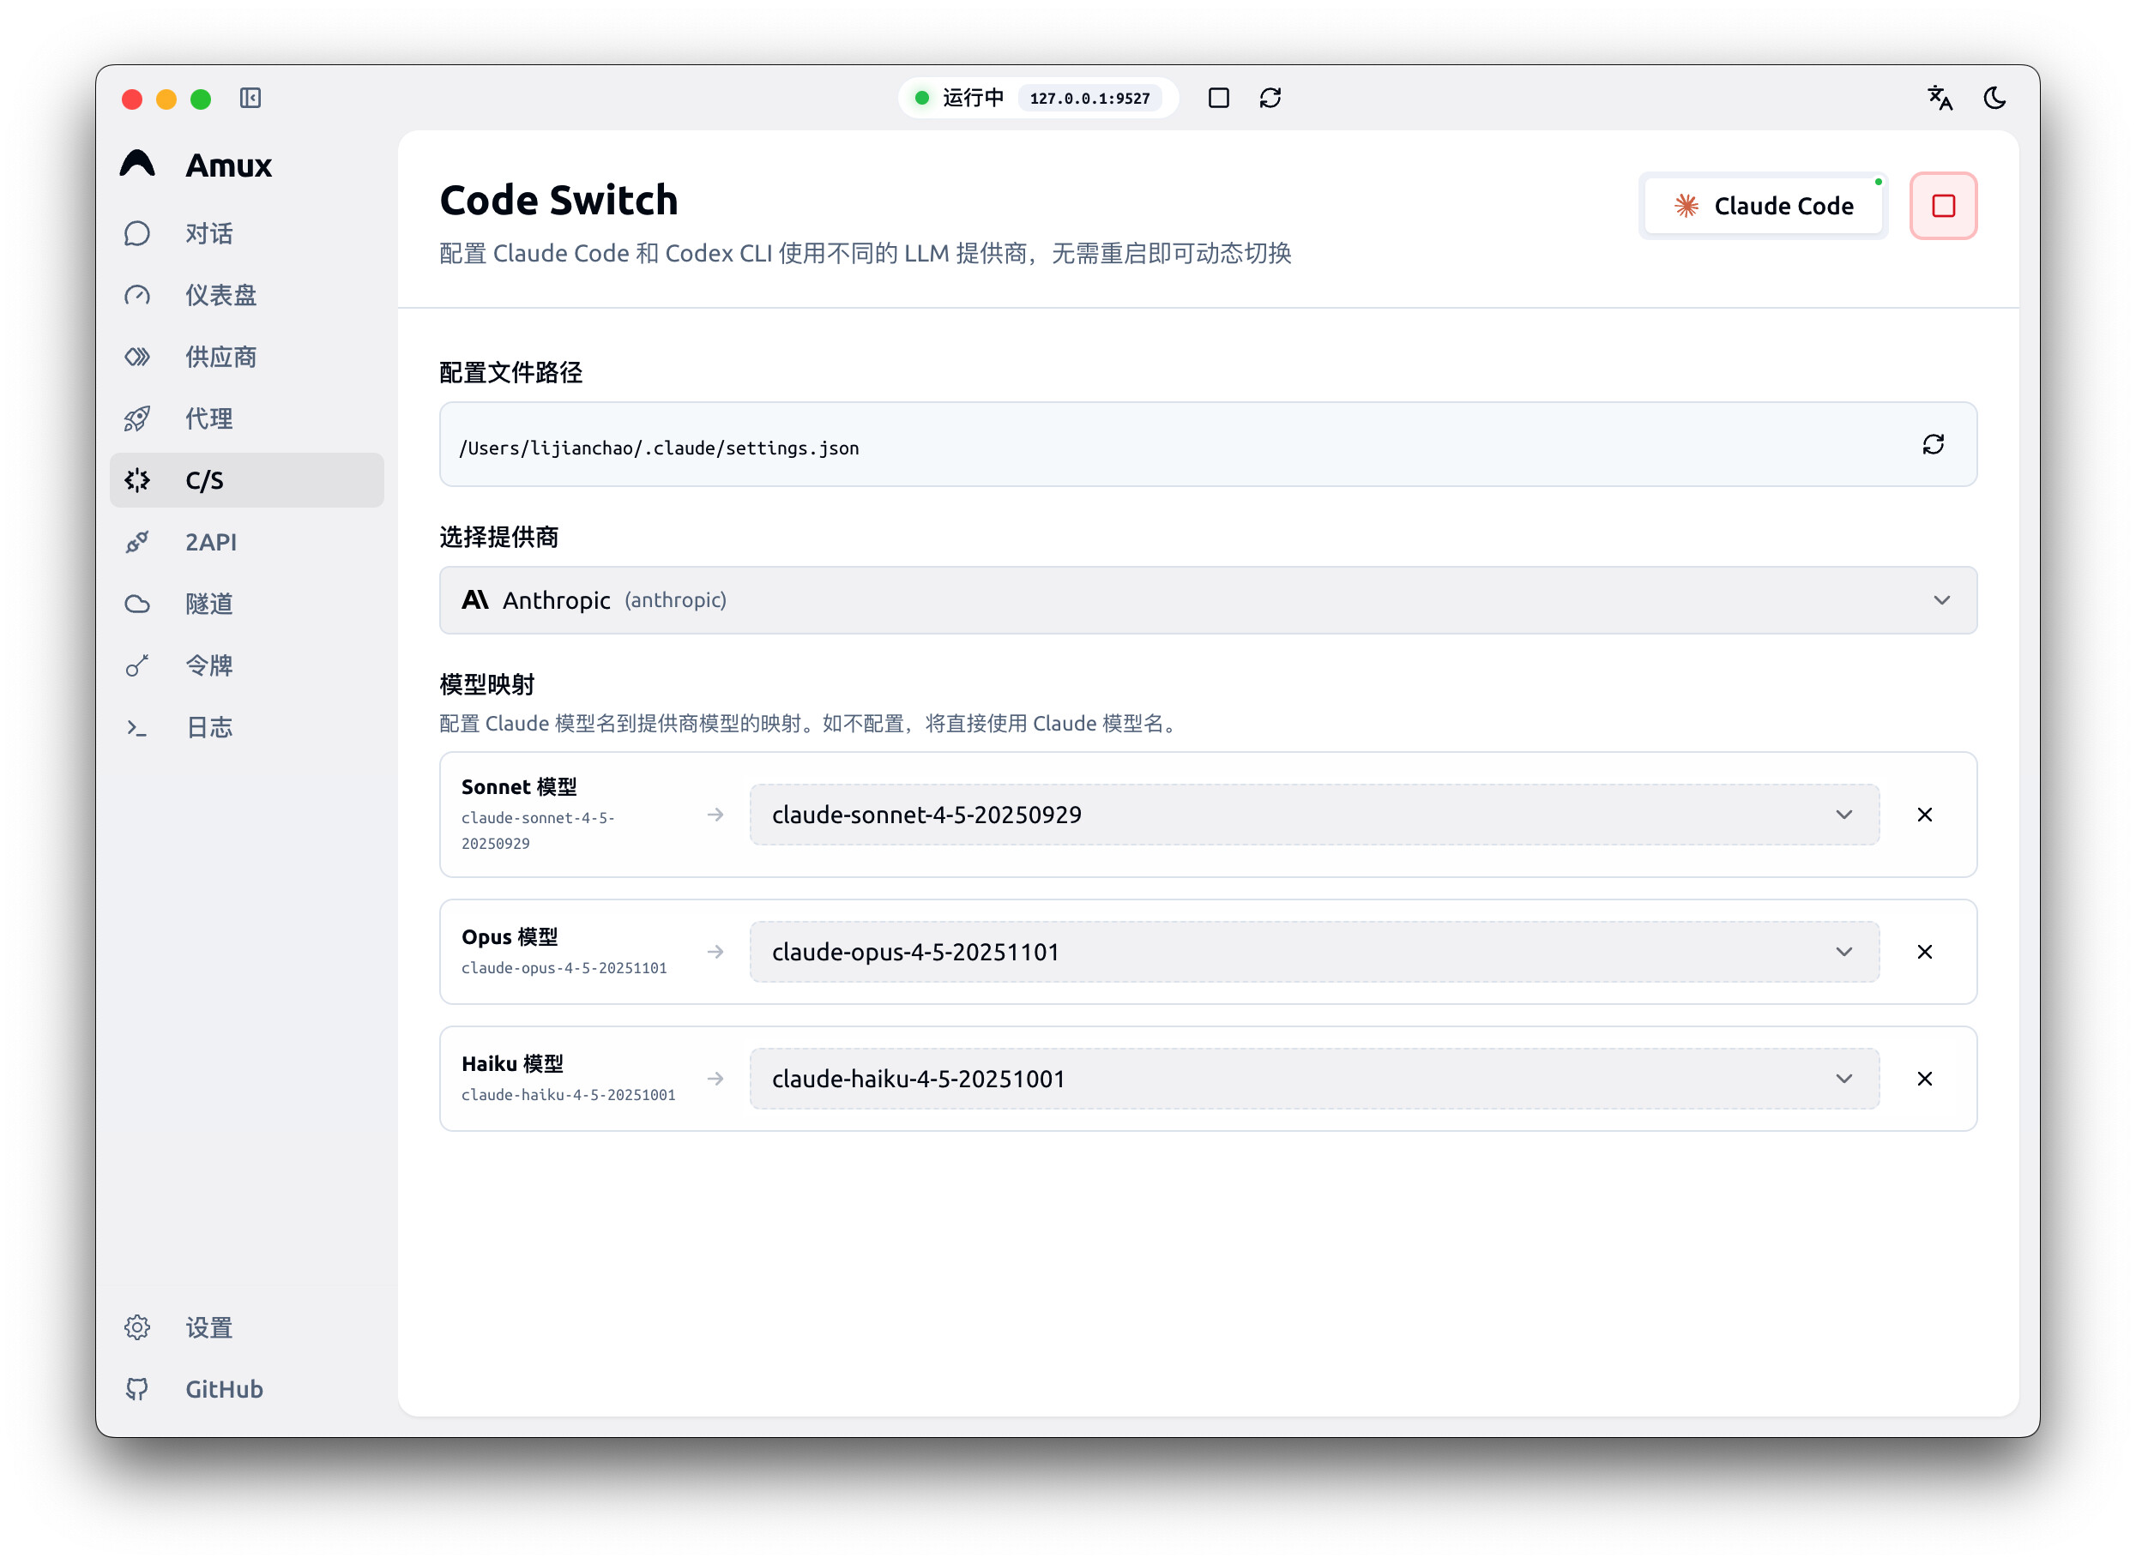Viewport: 2136px width, 1564px height.
Task: Open the claude-haiku-4-5-20251001 model dropdown
Action: pos(1314,1080)
